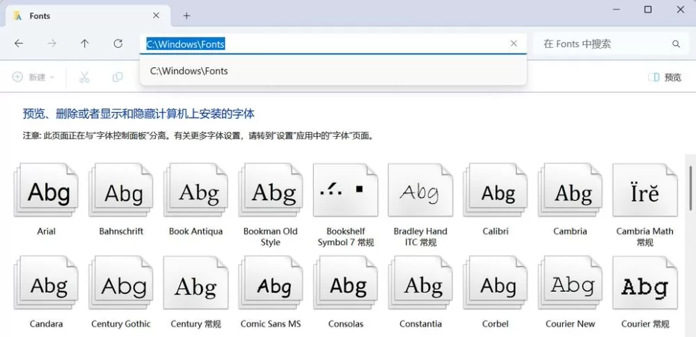The width and height of the screenshot is (696, 337).
Task: Select the Calibri font icon
Action: pos(496,190)
